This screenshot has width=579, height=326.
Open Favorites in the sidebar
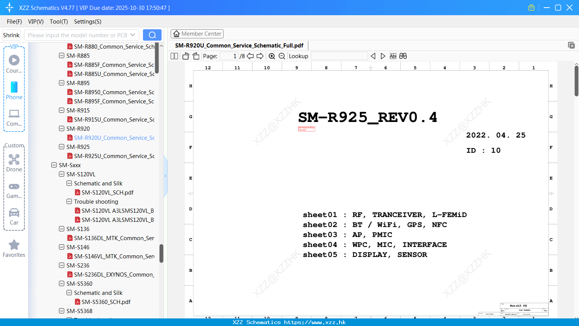(x=14, y=249)
